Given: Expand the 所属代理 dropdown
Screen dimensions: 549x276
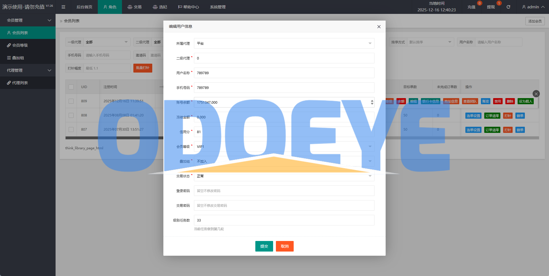Looking at the screenshot, I should click(x=284, y=43).
